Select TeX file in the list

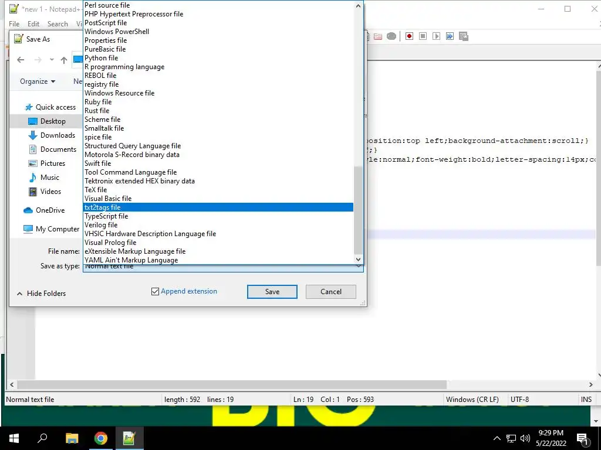coord(218,190)
